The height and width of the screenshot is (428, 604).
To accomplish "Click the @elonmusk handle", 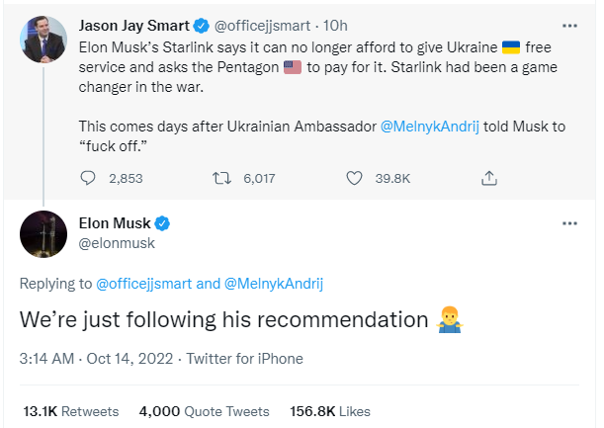I will coord(116,243).
